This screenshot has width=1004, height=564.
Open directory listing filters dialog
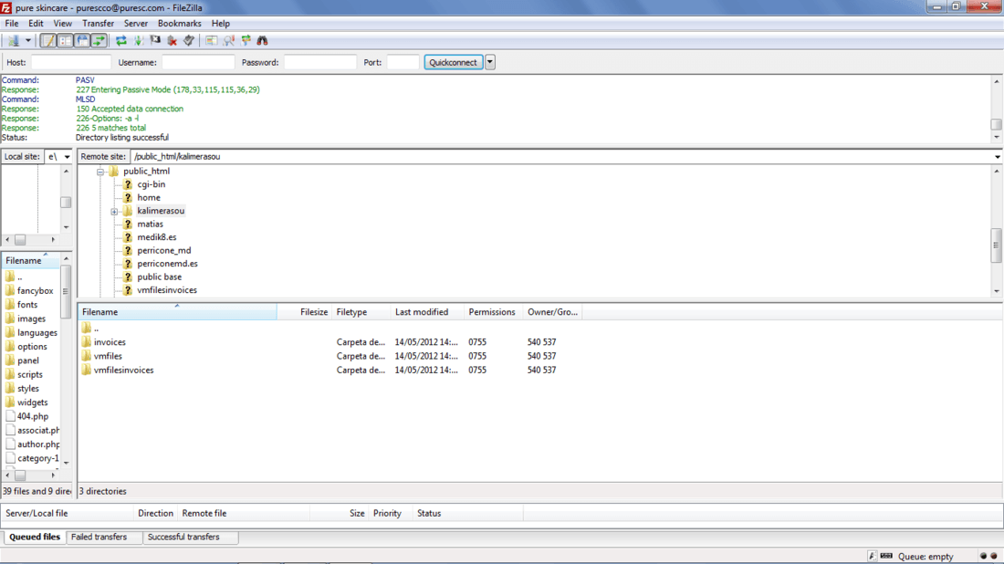click(211, 41)
